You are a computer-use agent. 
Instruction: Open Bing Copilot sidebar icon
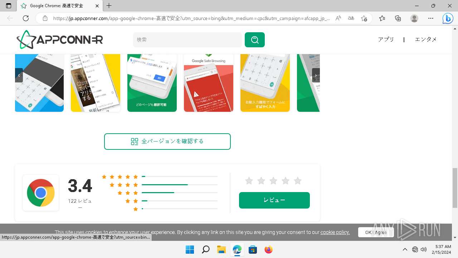click(448, 18)
